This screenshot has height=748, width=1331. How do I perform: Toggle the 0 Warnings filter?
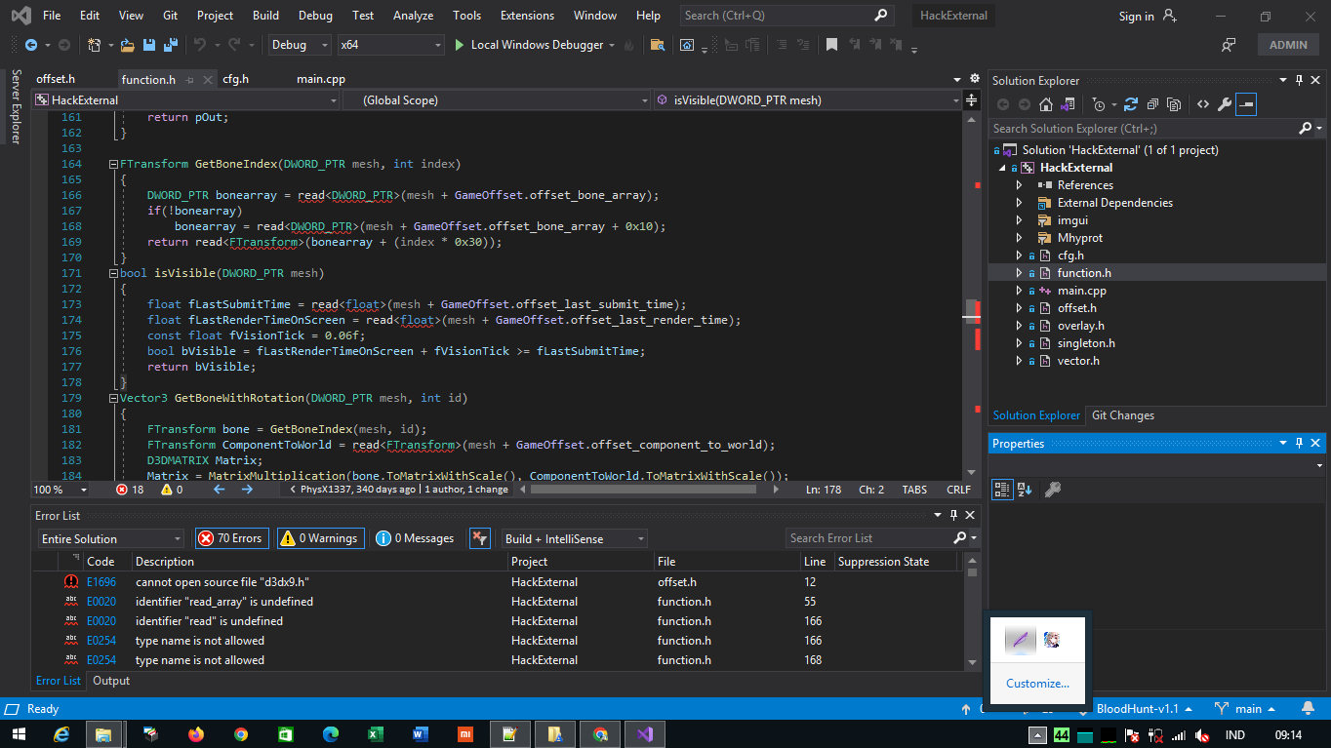point(320,538)
